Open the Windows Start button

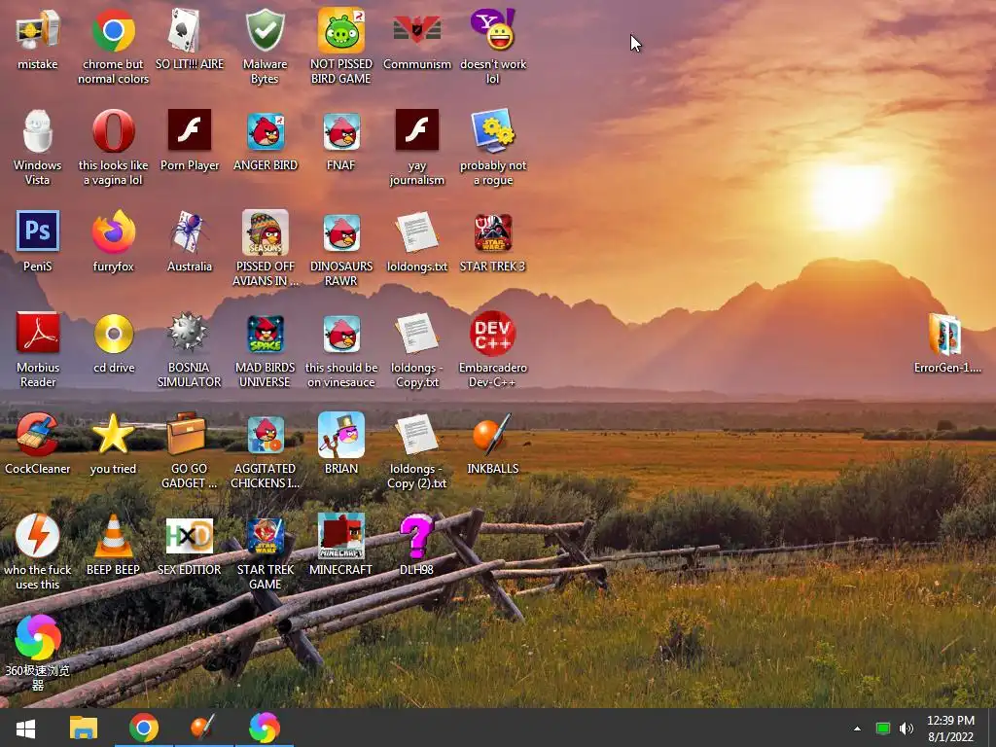[x=25, y=728]
